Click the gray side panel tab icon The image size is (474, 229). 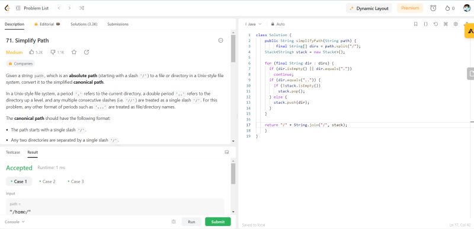[470, 74]
